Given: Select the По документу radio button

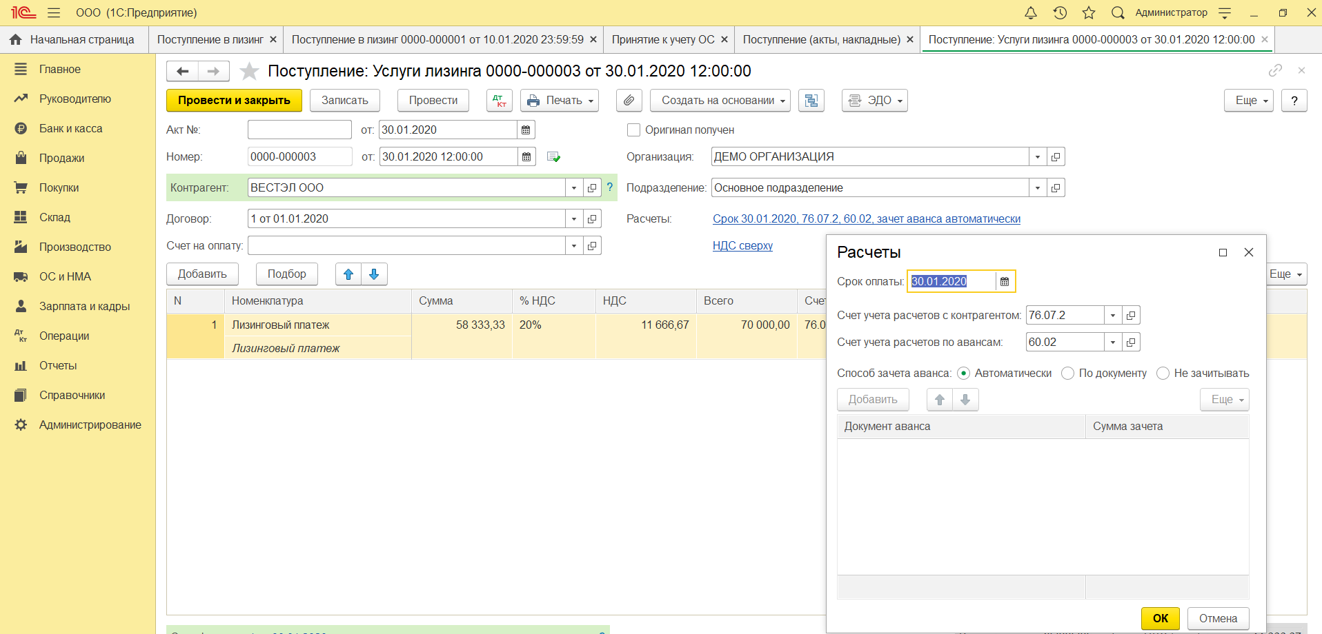Looking at the screenshot, I should (1067, 373).
